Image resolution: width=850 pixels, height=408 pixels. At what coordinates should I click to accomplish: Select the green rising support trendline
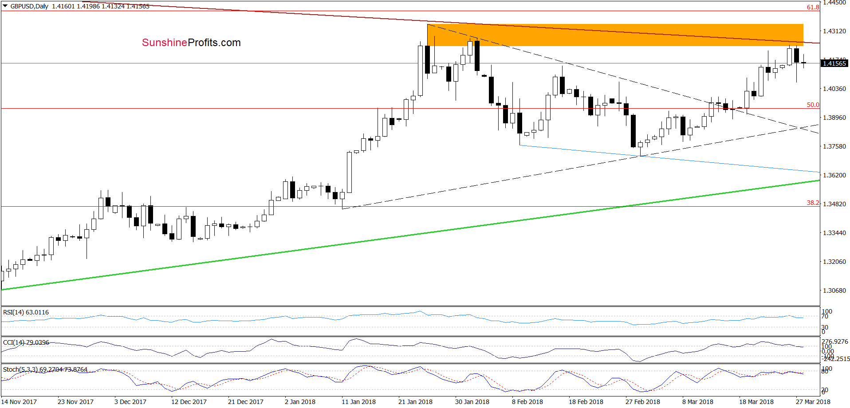(x=410, y=235)
